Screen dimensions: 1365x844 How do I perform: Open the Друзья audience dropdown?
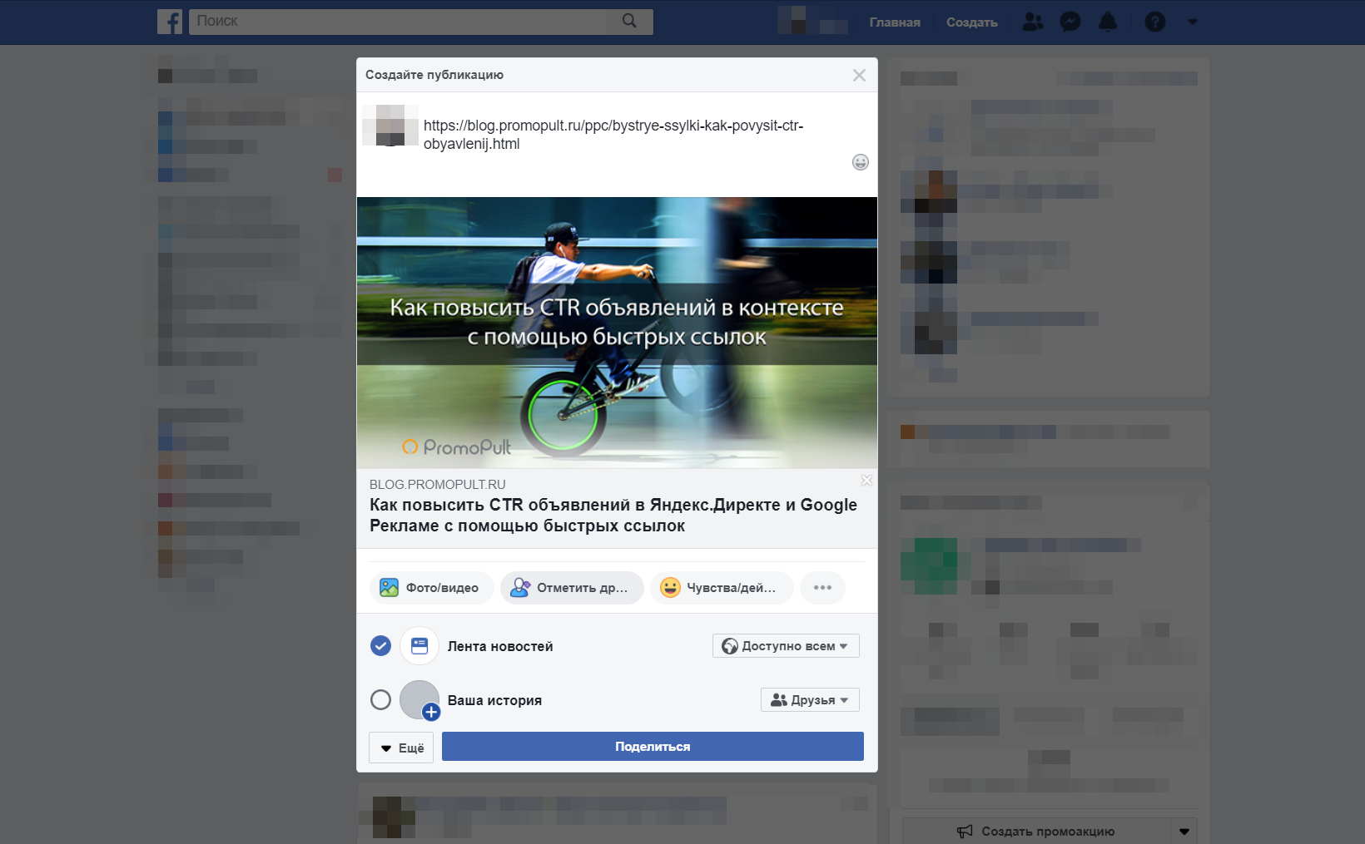[x=810, y=700]
